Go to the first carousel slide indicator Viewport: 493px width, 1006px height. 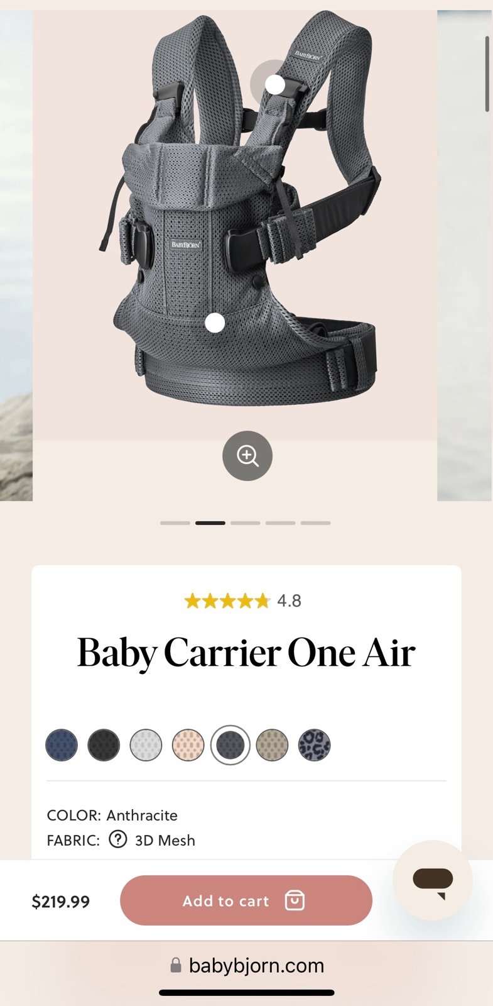tap(175, 522)
